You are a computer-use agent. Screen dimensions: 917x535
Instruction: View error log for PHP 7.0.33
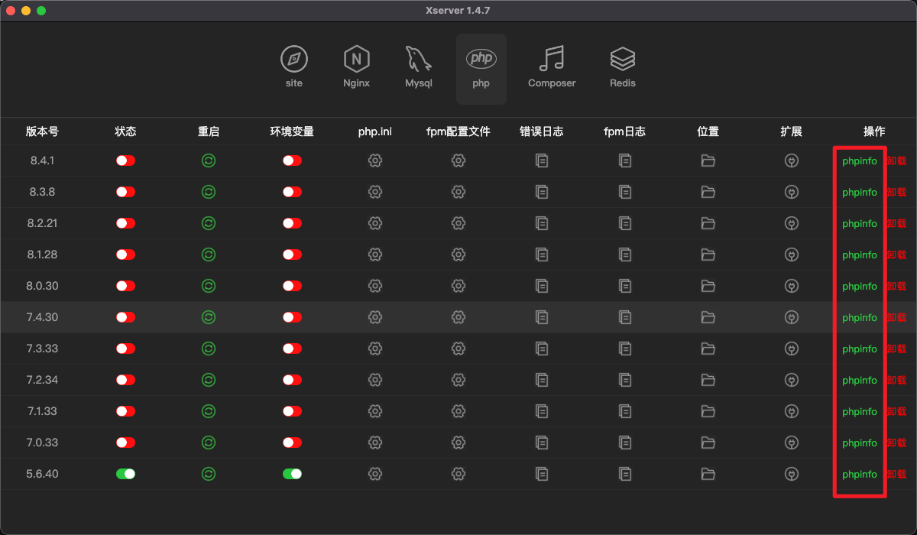pyautogui.click(x=542, y=443)
